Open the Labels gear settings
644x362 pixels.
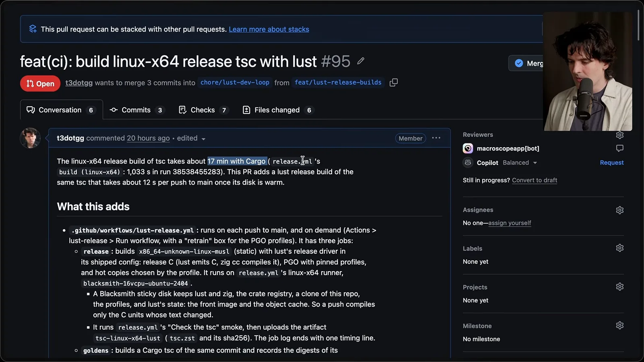point(620,248)
